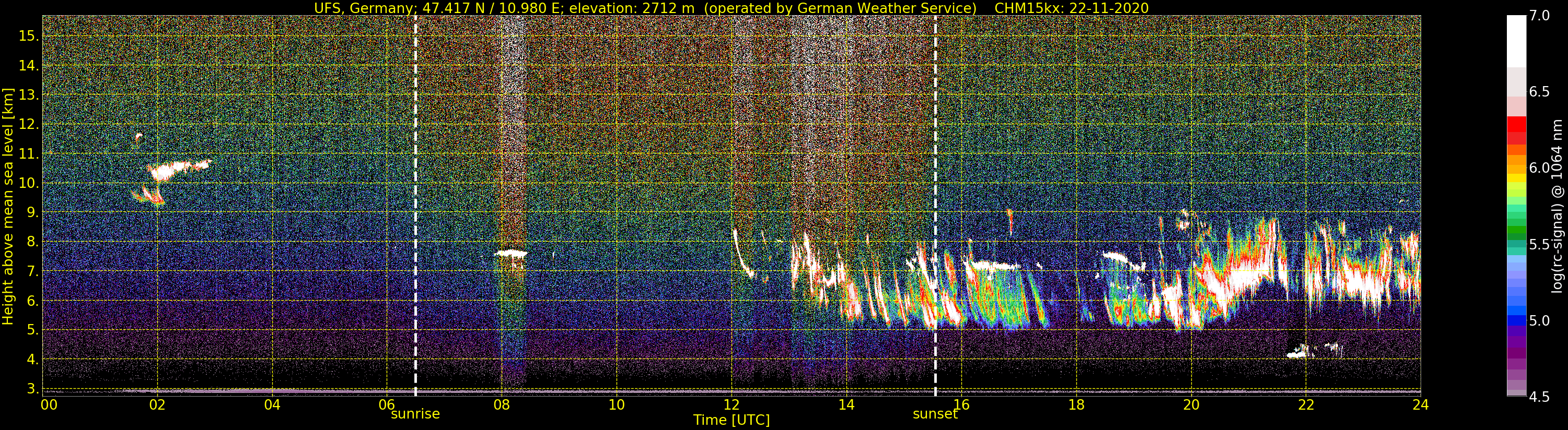
Task: Click the '18' time axis tick label
Action: tap(1076, 404)
